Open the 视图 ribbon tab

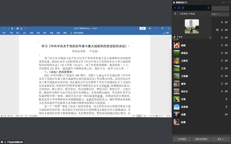(x=58, y=33)
